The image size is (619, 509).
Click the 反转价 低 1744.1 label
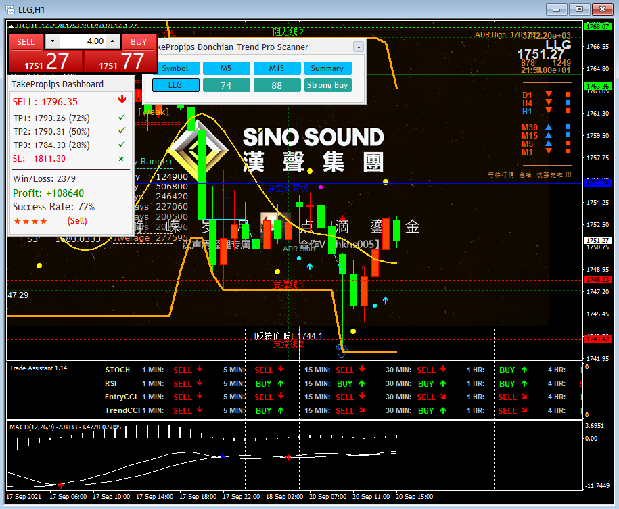(x=288, y=336)
